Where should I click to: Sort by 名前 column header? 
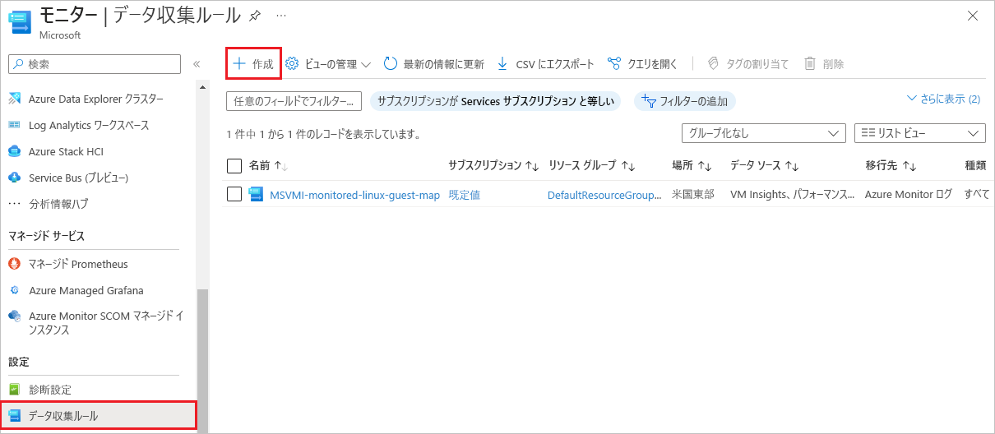click(x=268, y=166)
